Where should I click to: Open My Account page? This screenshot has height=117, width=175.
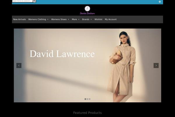tap(111, 19)
